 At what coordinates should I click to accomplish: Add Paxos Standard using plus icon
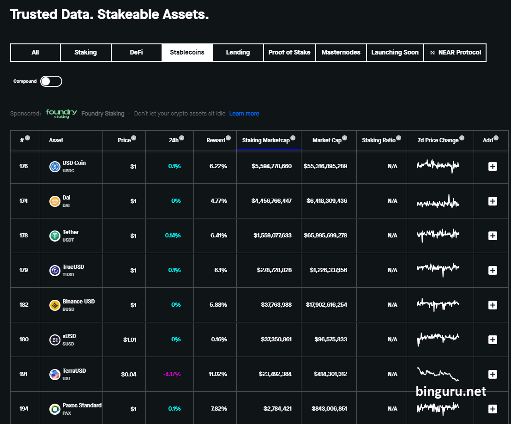493,409
